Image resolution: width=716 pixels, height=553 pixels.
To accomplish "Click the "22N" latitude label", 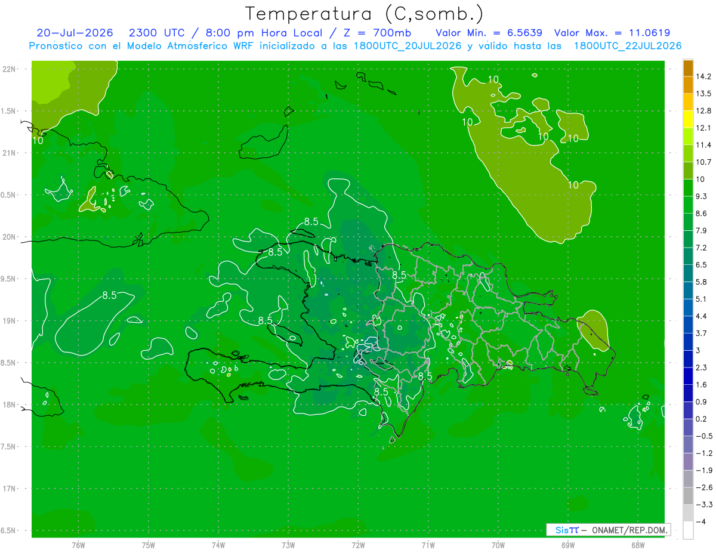I will [10, 69].
